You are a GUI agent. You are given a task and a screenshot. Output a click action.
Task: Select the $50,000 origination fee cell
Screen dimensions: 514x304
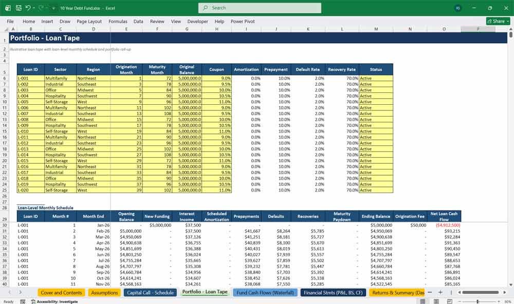[x=410, y=225]
